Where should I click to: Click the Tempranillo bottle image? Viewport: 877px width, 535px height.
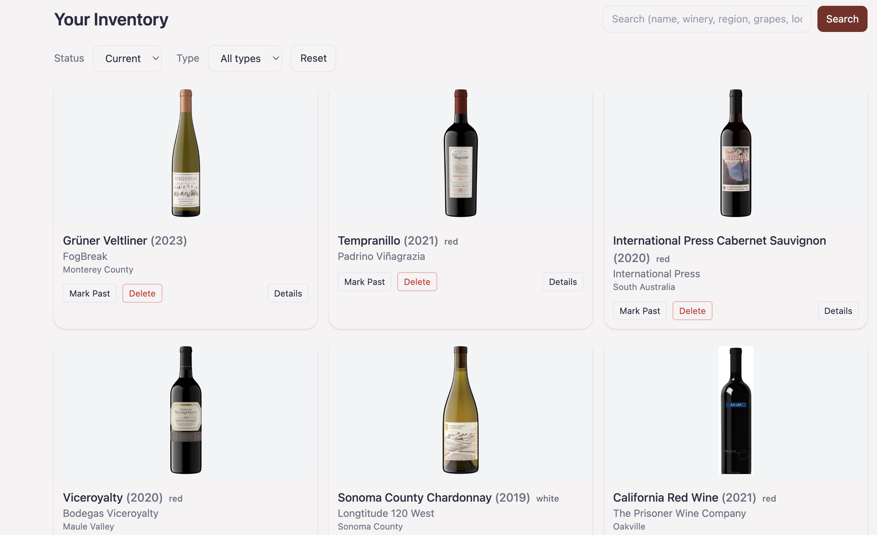pyautogui.click(x=460, y=153)
